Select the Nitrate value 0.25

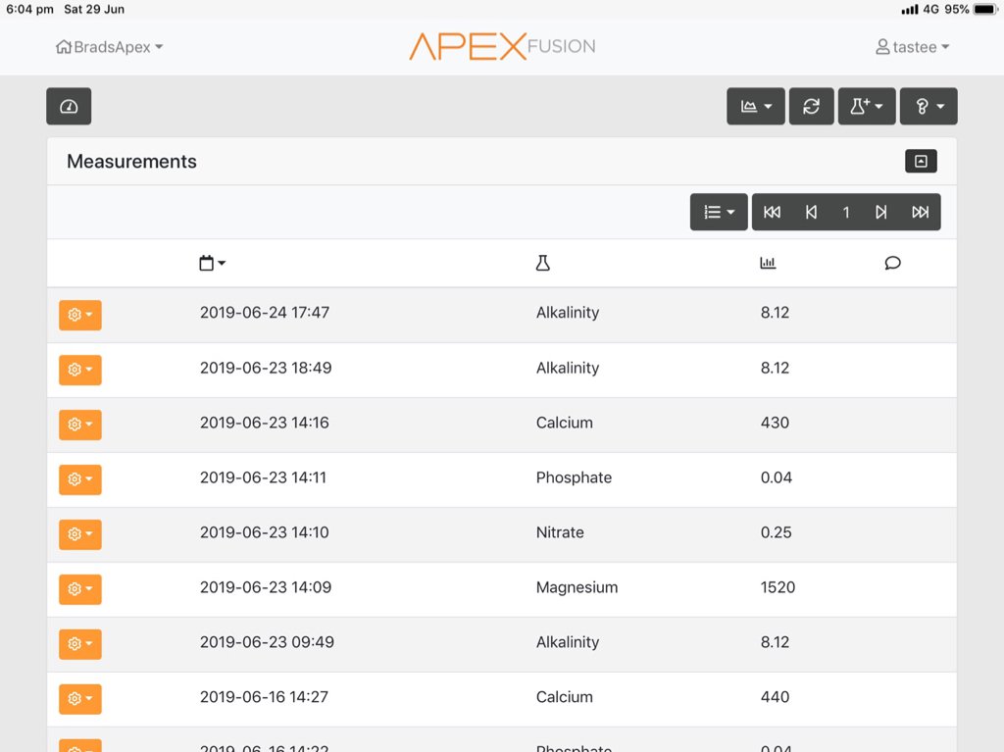pos(777,532)
